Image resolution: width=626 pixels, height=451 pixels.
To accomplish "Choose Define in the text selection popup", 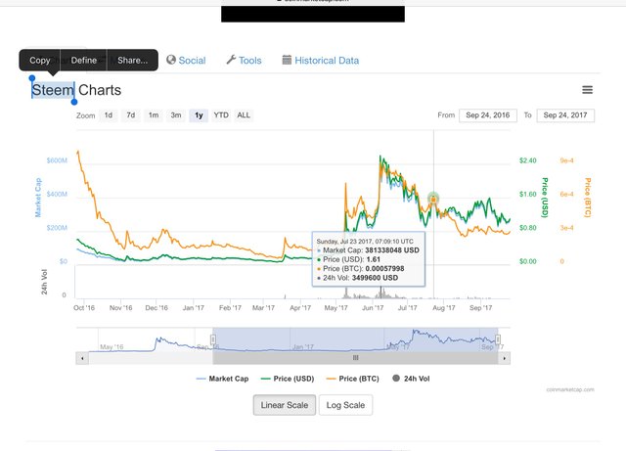I will point(83,61).
